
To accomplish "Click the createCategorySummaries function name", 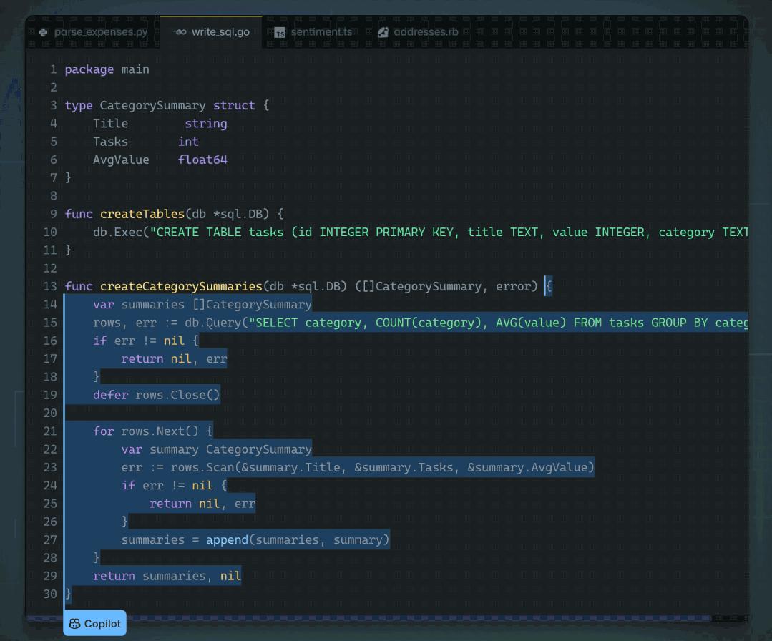I will 181,286.
